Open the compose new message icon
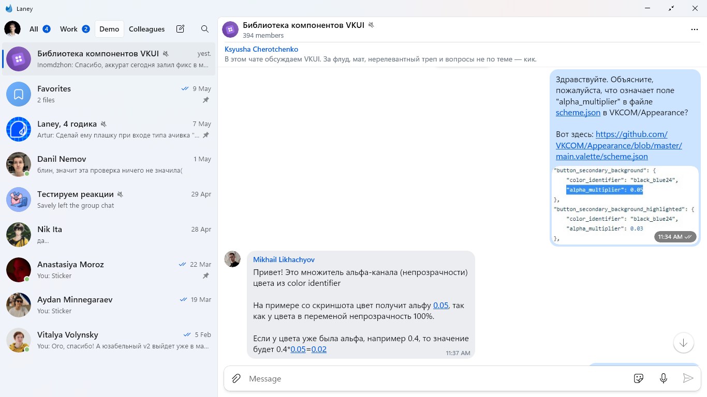 [180, 29]
